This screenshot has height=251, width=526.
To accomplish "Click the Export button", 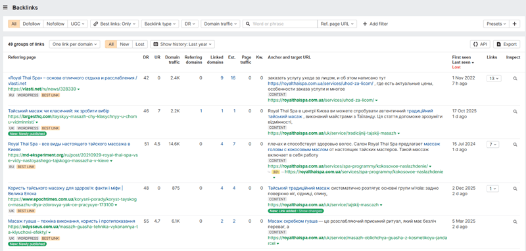I will pyautogui.click(x=506, y=44).
